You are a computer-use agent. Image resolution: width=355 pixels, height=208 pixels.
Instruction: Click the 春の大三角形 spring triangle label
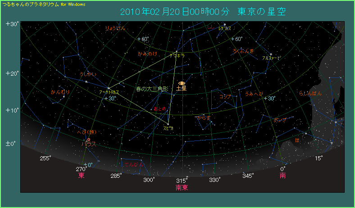(x=152, y=89)
